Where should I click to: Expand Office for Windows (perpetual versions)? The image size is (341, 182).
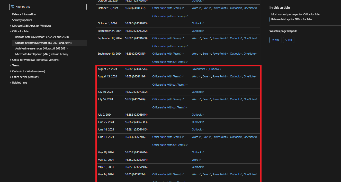11,60
